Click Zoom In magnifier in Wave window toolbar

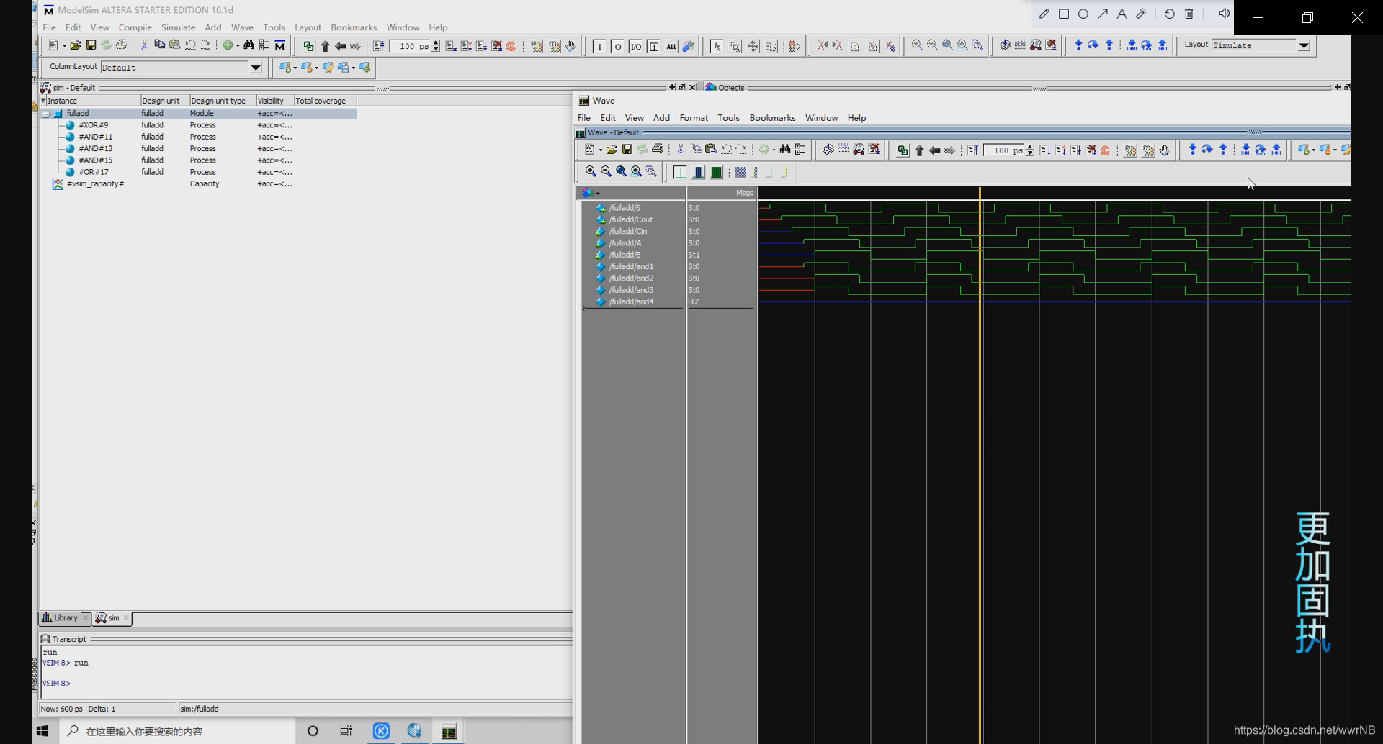(591, 172)
